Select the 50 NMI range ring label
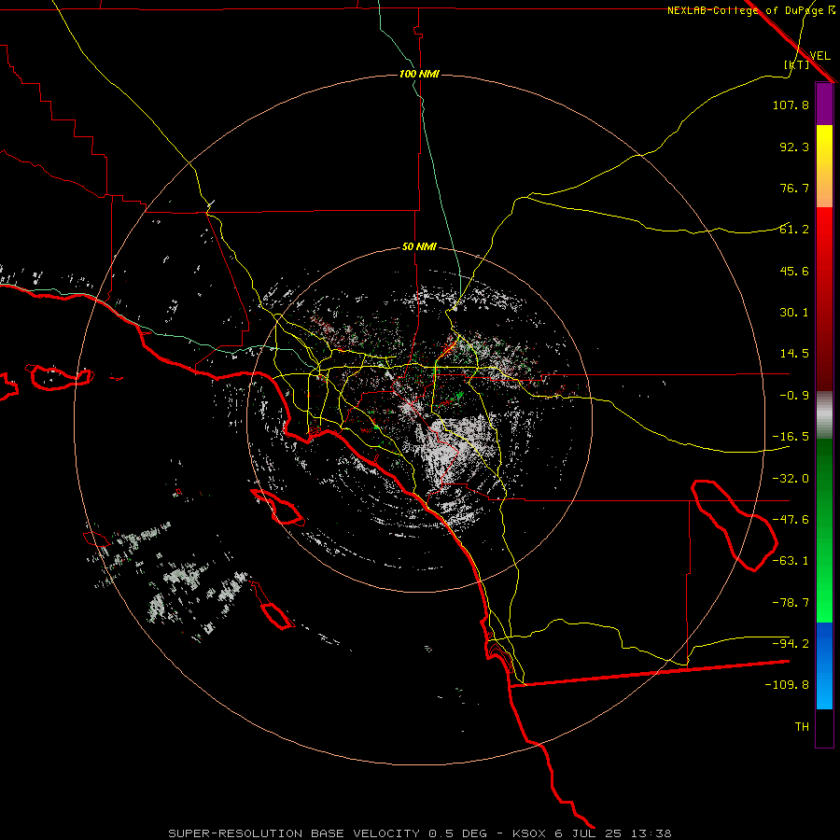 (419, 246)
